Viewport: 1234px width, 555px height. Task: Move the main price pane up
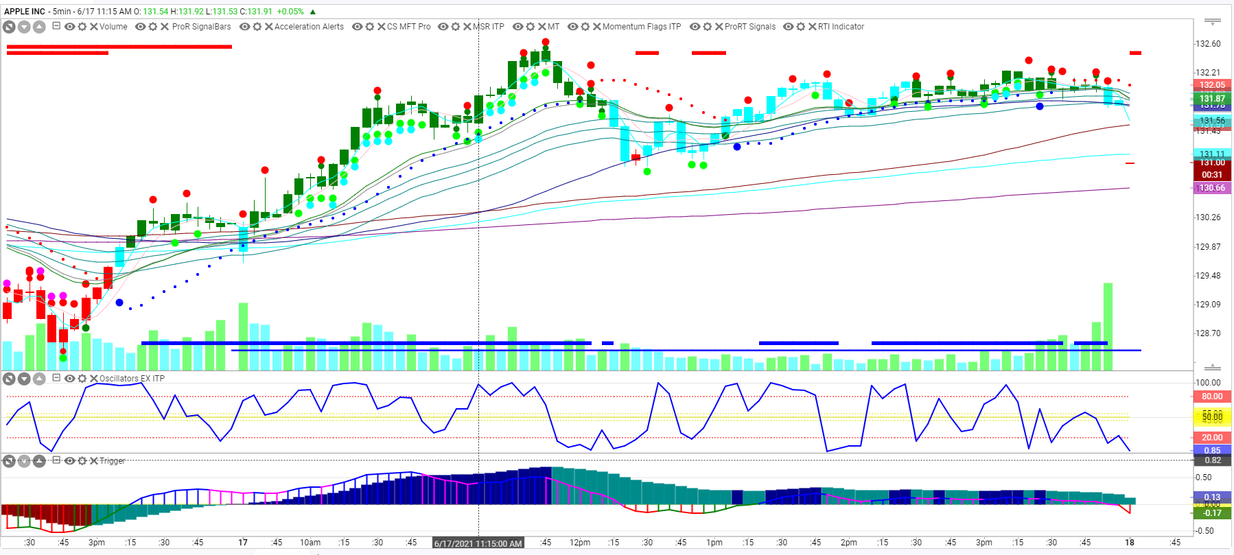click(39, 27)
